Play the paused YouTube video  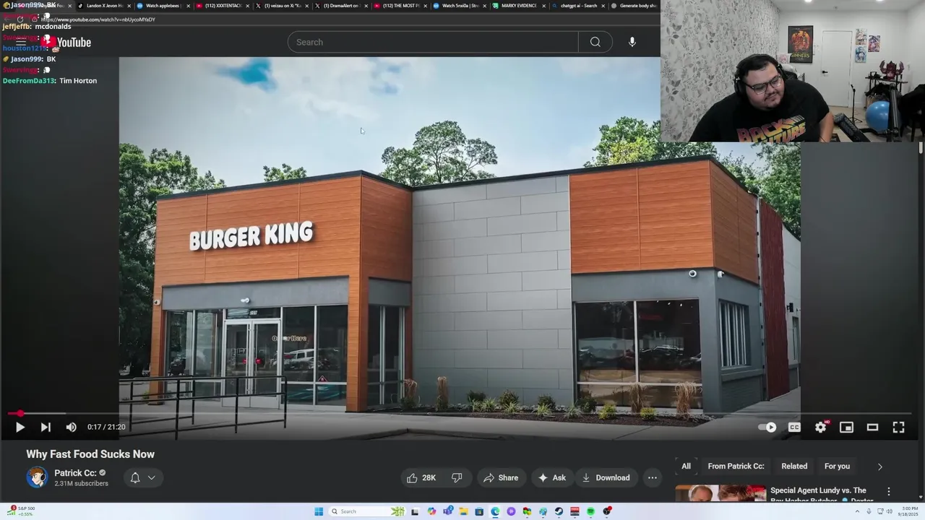[x=20, y=427]
